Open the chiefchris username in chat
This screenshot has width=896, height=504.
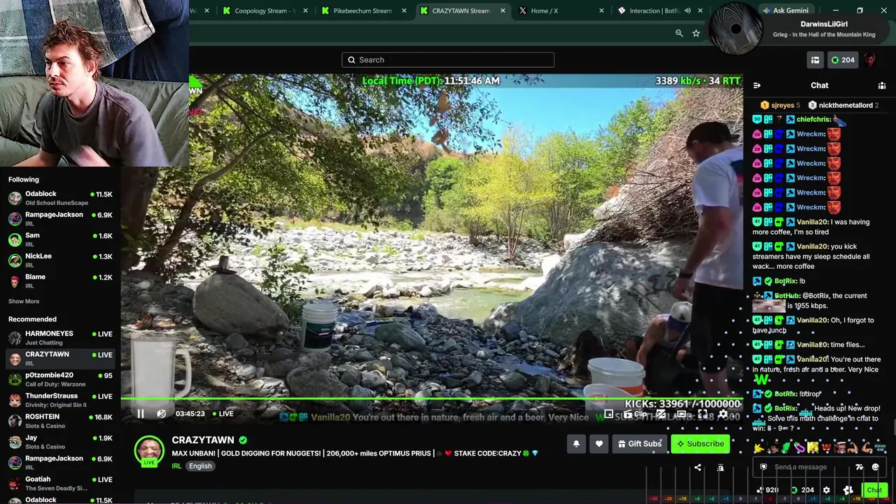click(x=812, y=119)
